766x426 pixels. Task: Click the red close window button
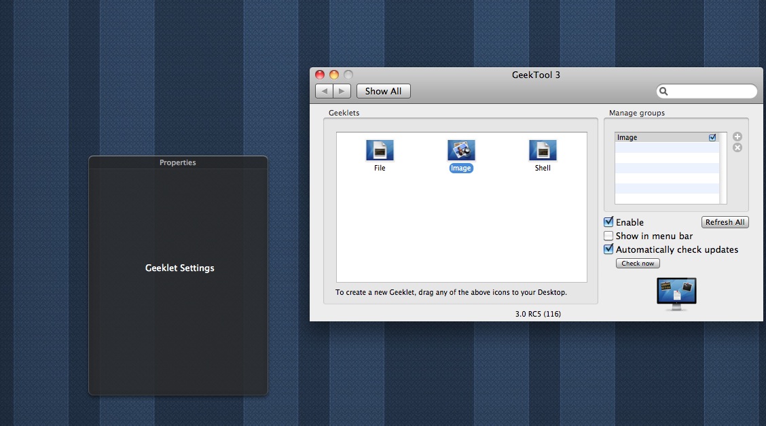(x=320, y=75)
